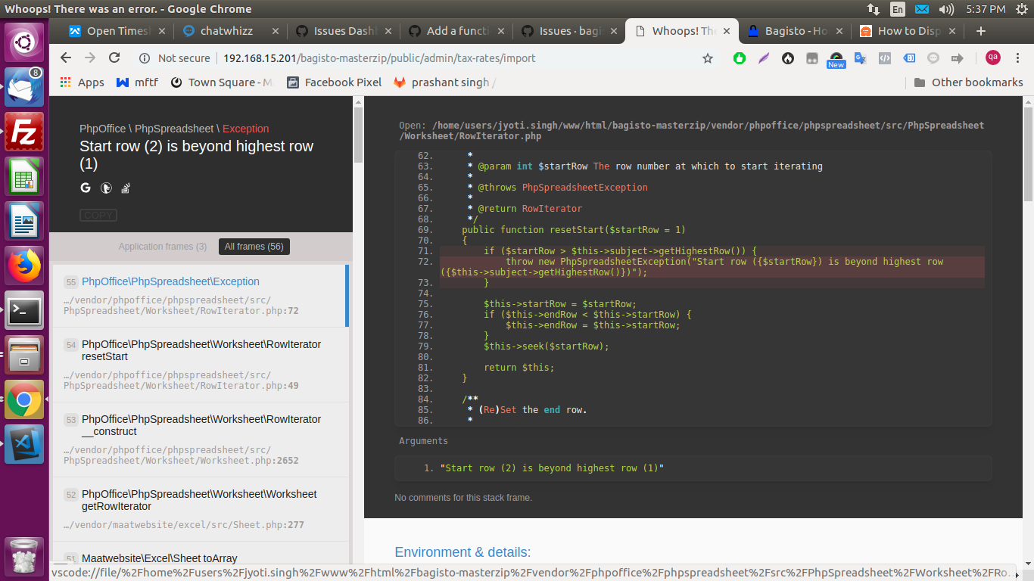
Task: Switch to the Bagisto tab
Action: point(794,31)
